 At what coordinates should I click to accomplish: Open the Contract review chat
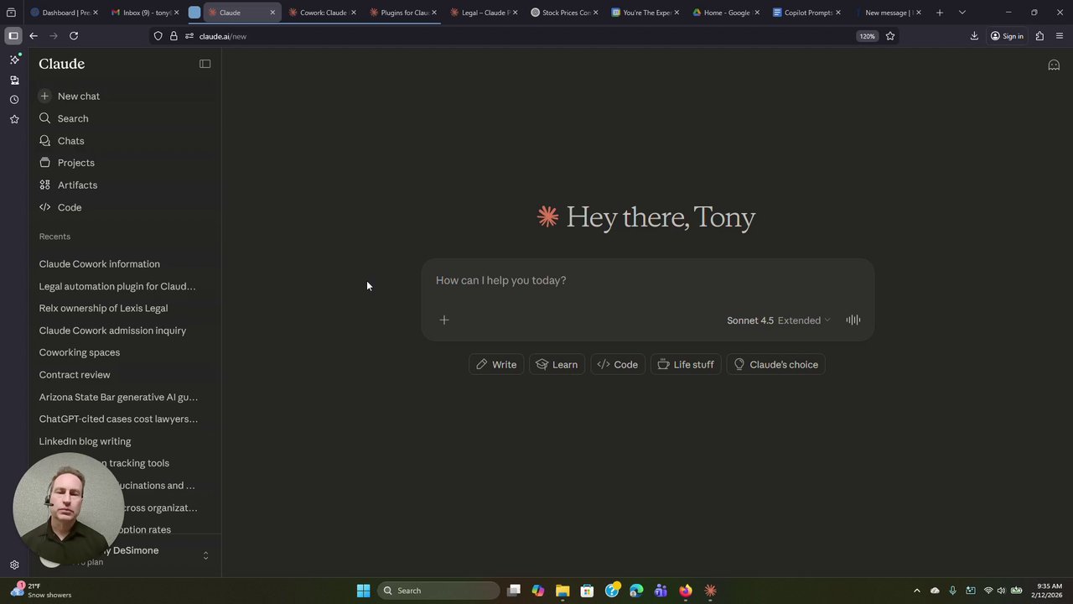pyautogui.click(x=75, y=375)
